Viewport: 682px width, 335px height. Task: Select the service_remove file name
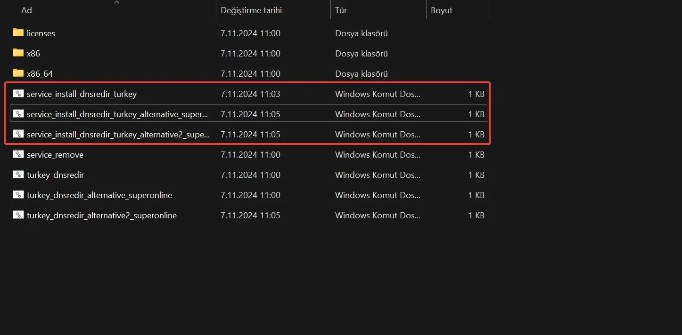pos(55,155)
